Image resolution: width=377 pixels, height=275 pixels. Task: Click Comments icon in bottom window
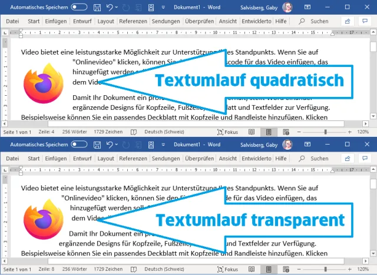pos(365,159)
